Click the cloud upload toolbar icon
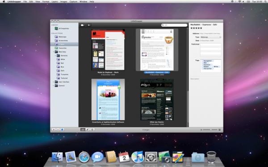This screenshot has height=167, width=268. [x=82, y=25]
